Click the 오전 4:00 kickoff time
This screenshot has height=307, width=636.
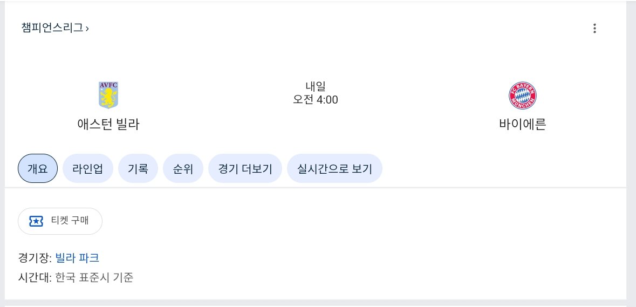click(316, 100)
